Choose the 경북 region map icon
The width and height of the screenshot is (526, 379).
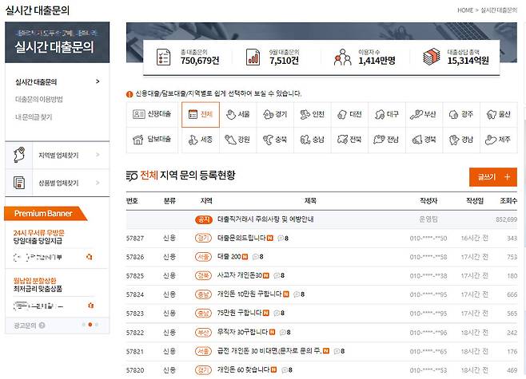point(417,140)
